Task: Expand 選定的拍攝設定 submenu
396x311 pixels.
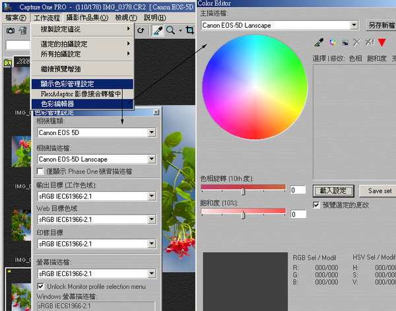Action: coord(82,44)
